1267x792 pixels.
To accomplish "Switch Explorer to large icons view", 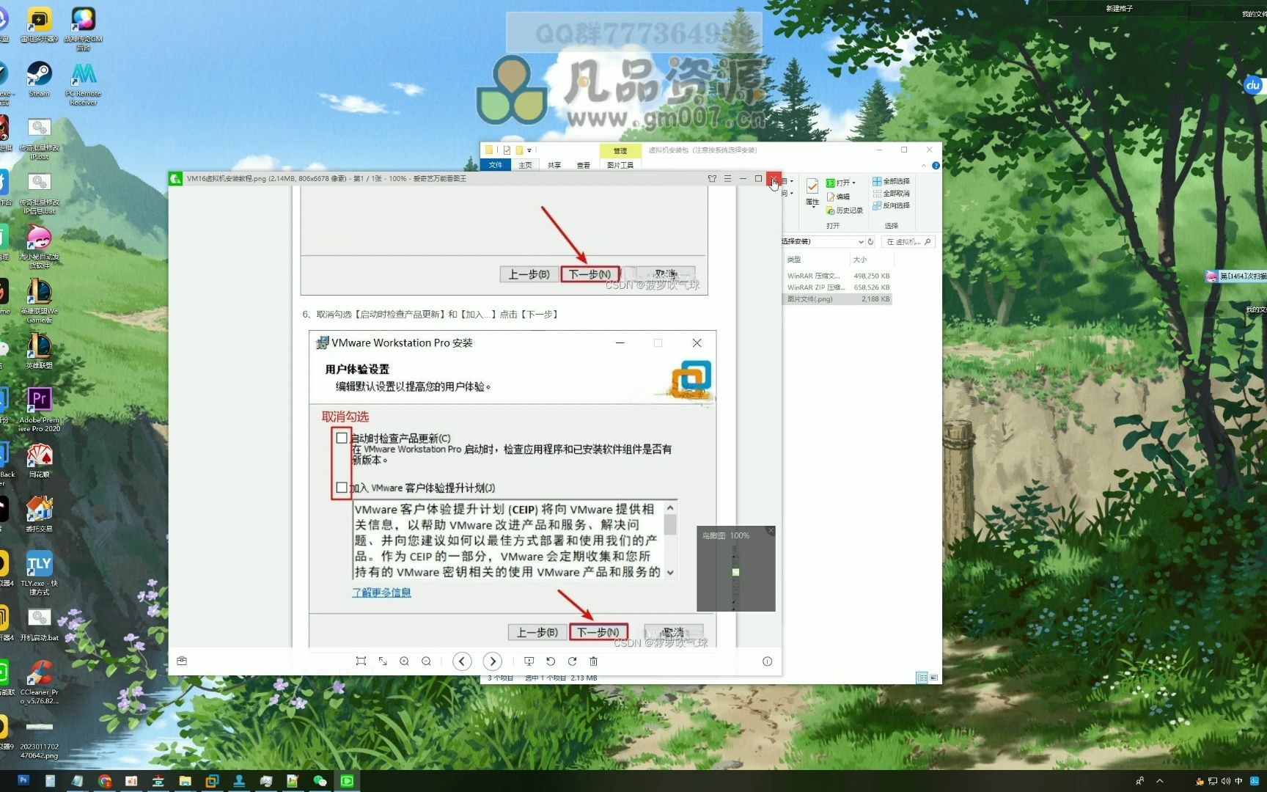I will pos(933,678).
